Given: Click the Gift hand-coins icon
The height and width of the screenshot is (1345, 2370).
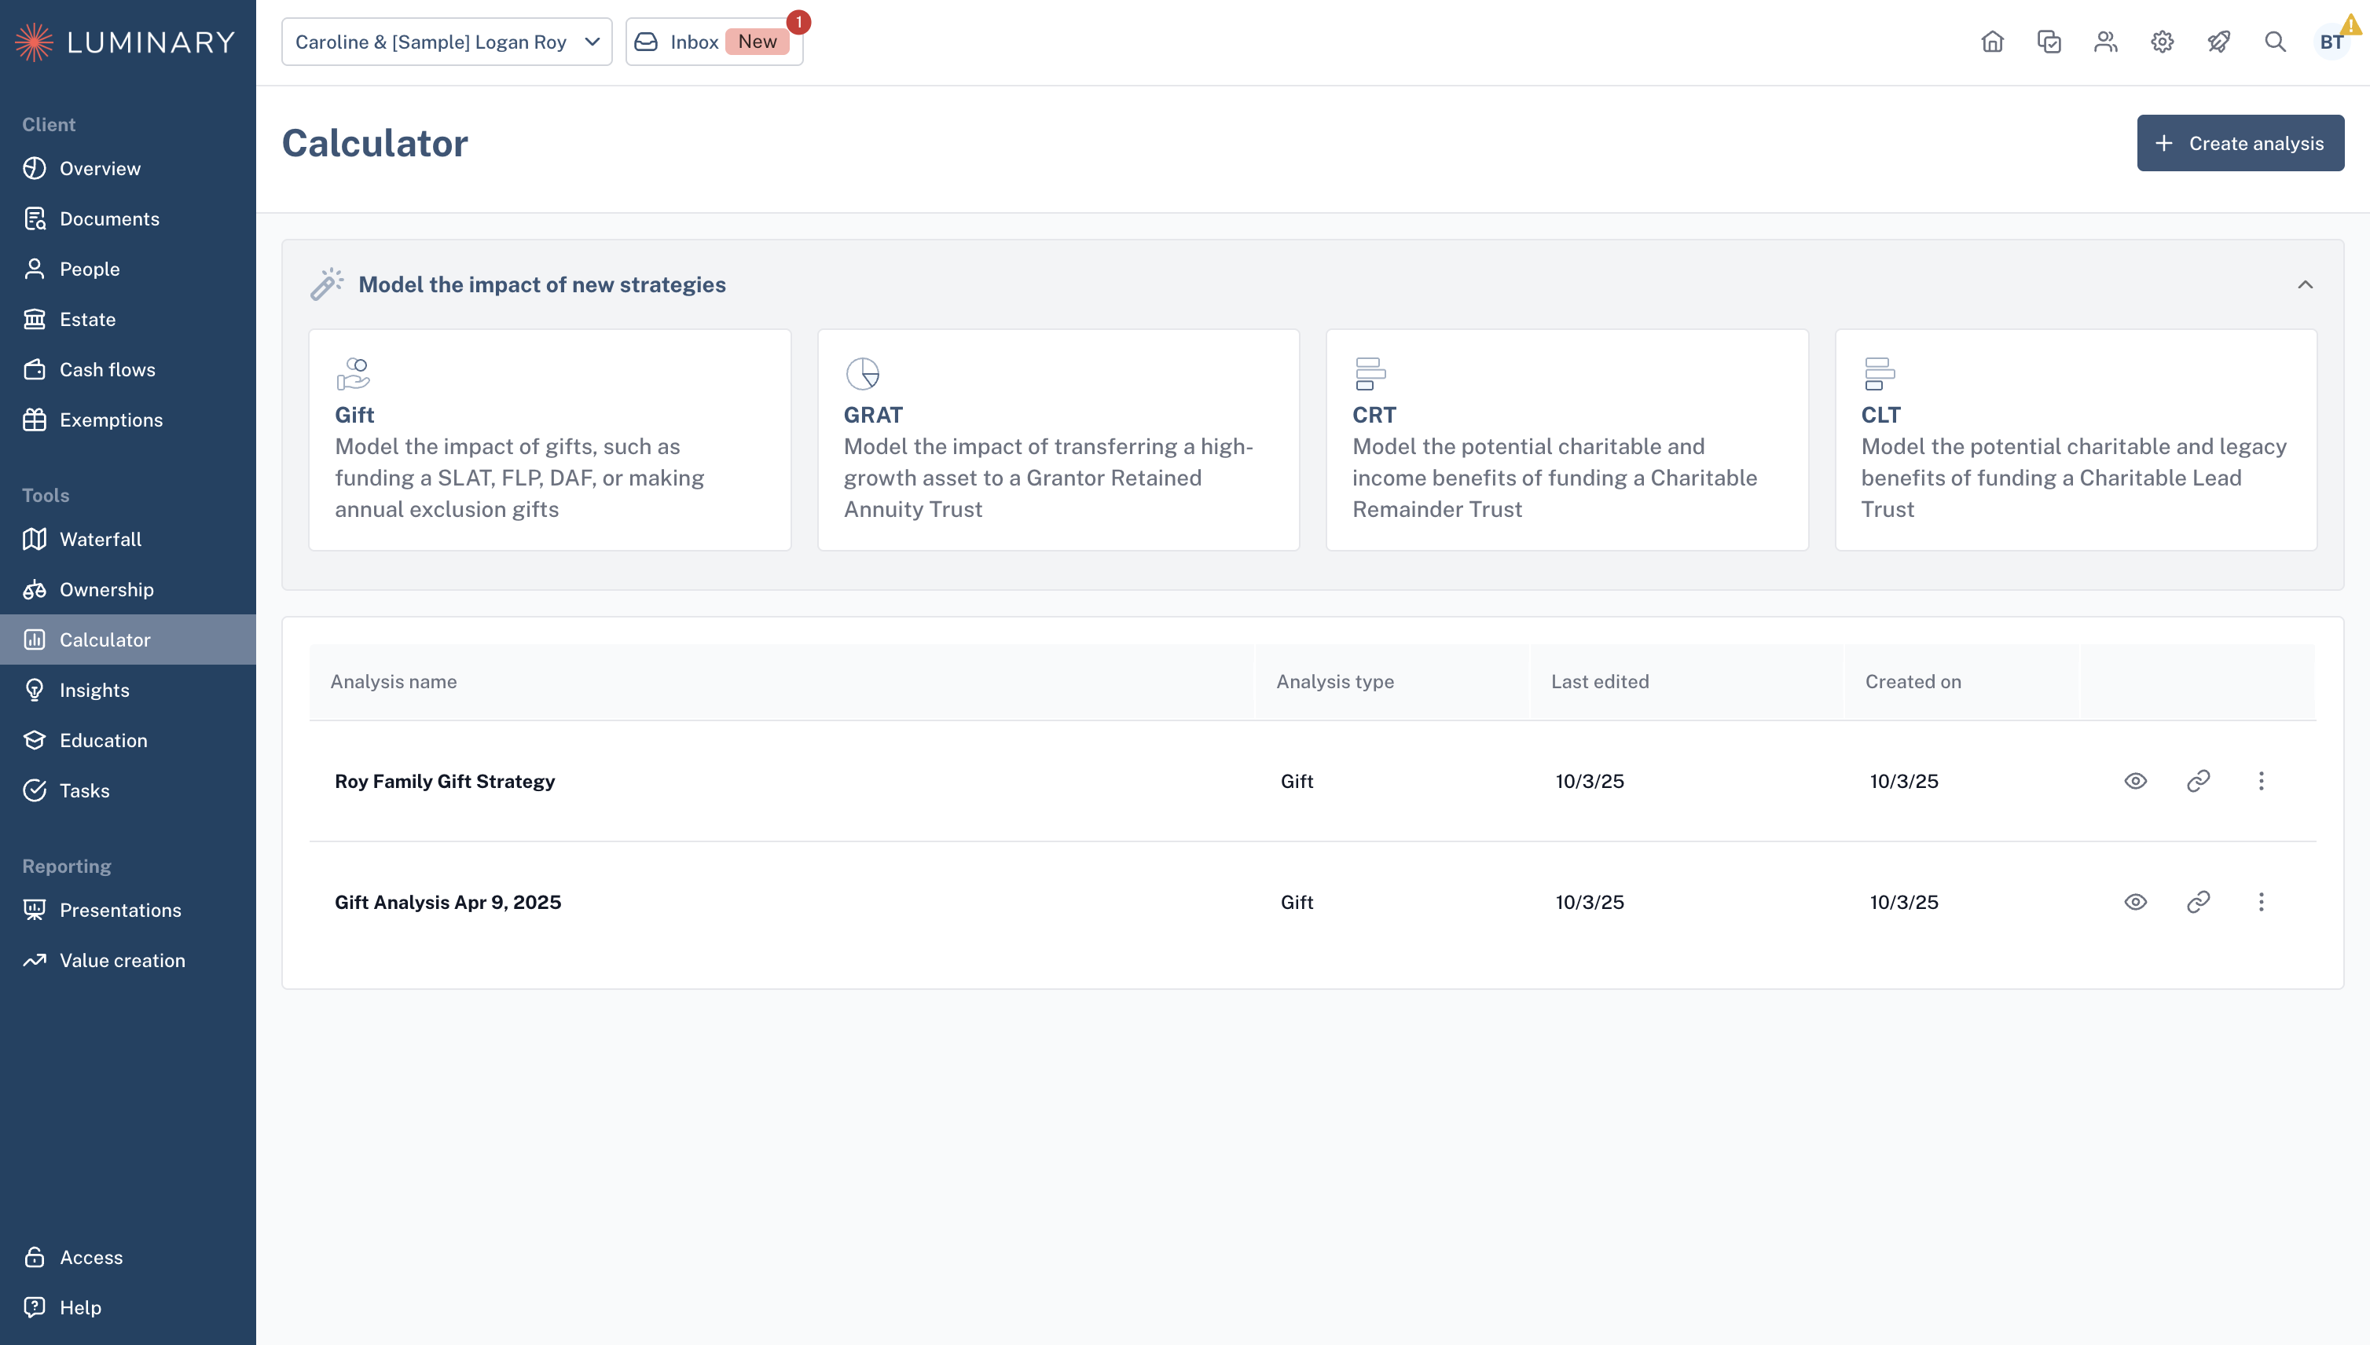Looking at the screenshot, I should (x=353, y=374).
